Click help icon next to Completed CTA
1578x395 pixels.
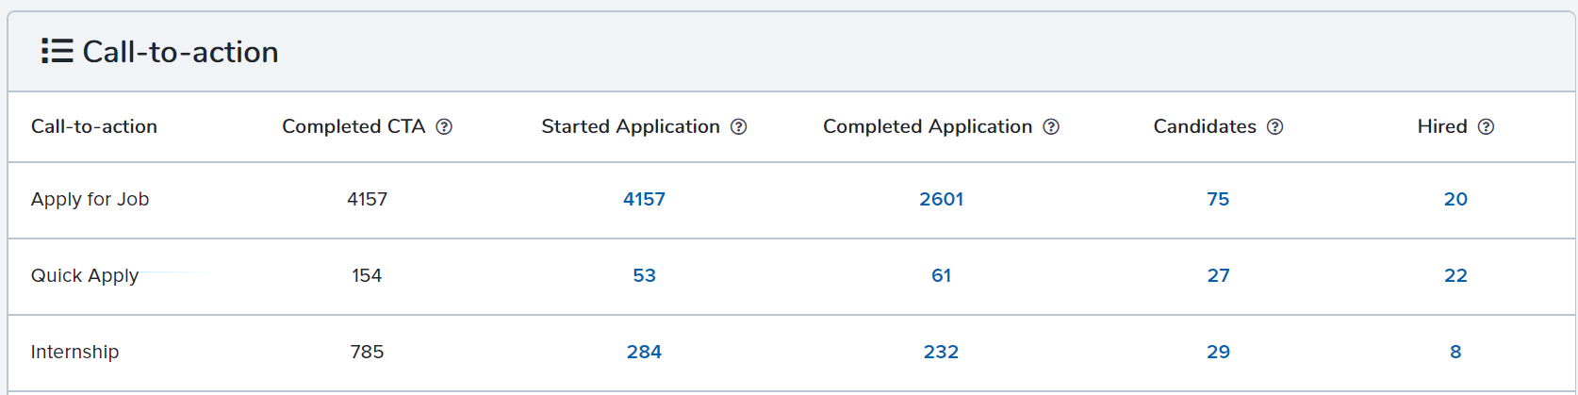tap(444, 126)
